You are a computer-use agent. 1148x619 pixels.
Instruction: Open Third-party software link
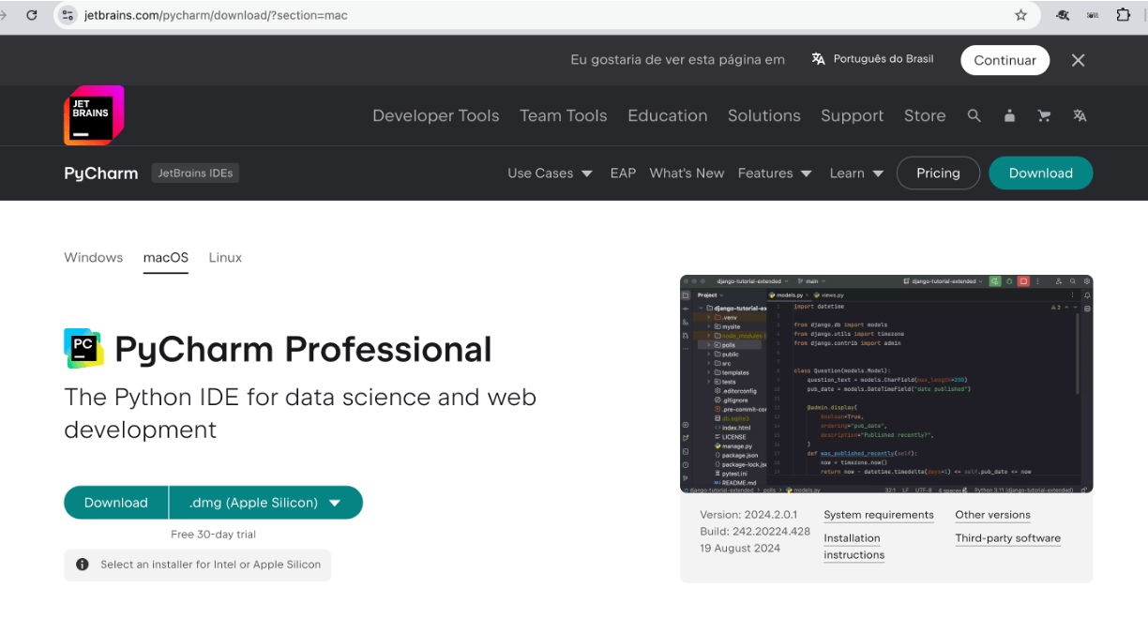pyautogui.click(x=1008, y=538)
